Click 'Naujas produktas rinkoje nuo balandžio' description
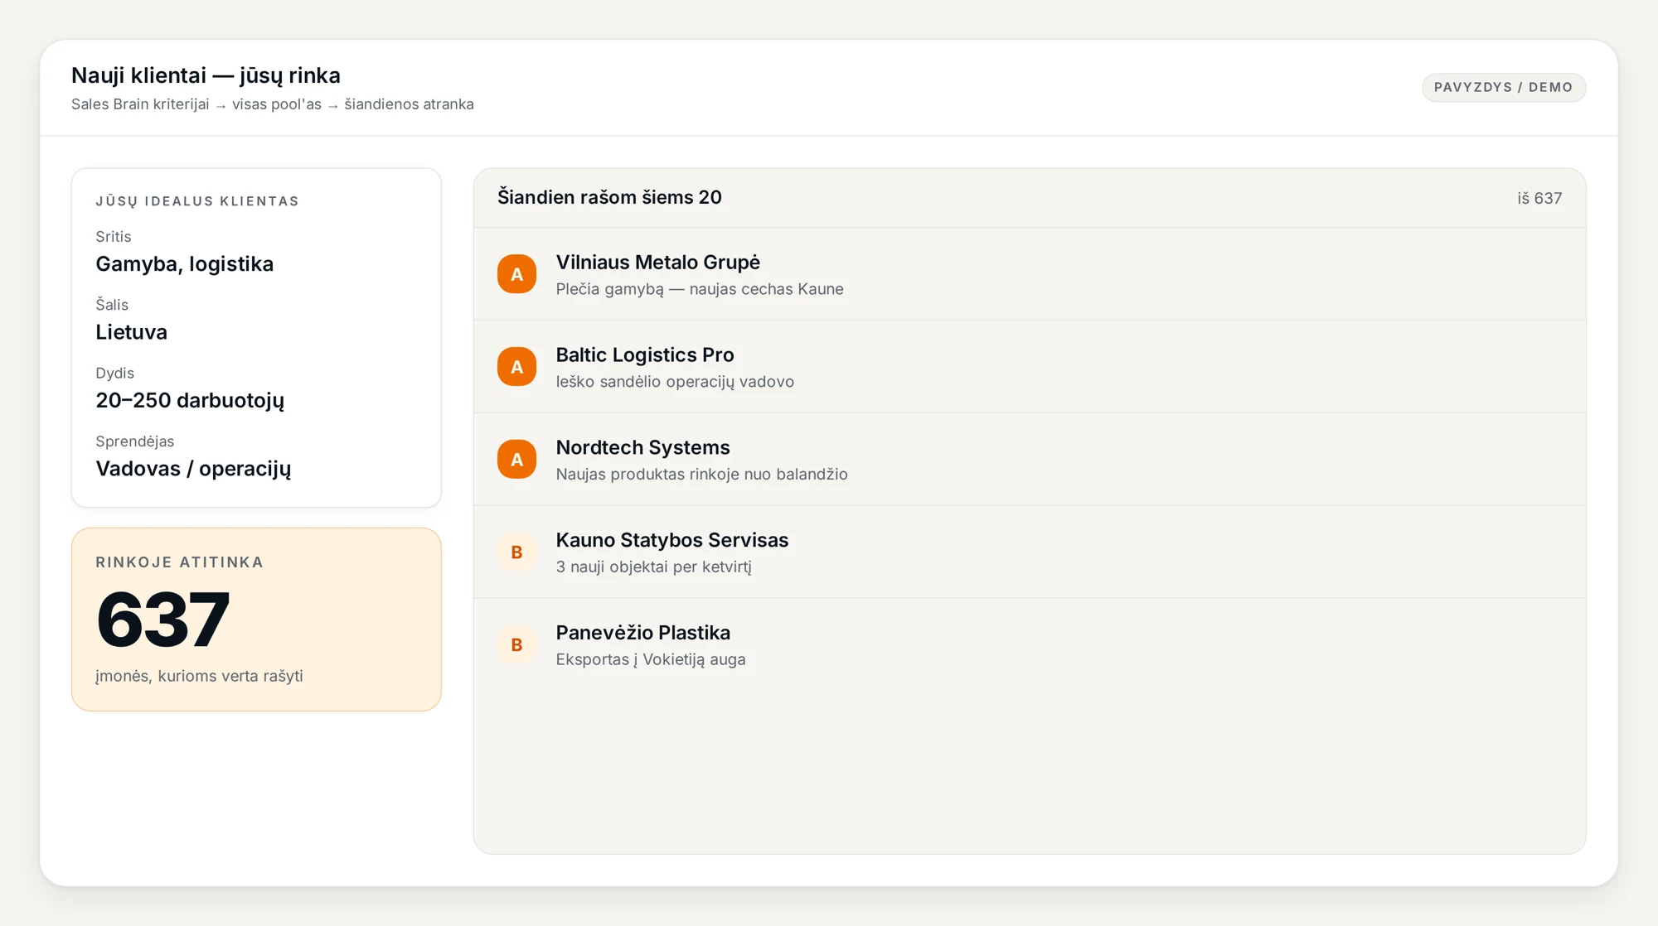The width and height of the screenshot is (1658, 926). click(x=701, y=475)
